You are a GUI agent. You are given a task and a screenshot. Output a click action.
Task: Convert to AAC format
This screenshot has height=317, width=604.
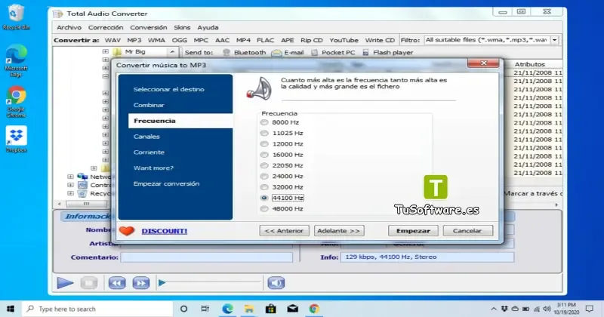coord(222,40)
